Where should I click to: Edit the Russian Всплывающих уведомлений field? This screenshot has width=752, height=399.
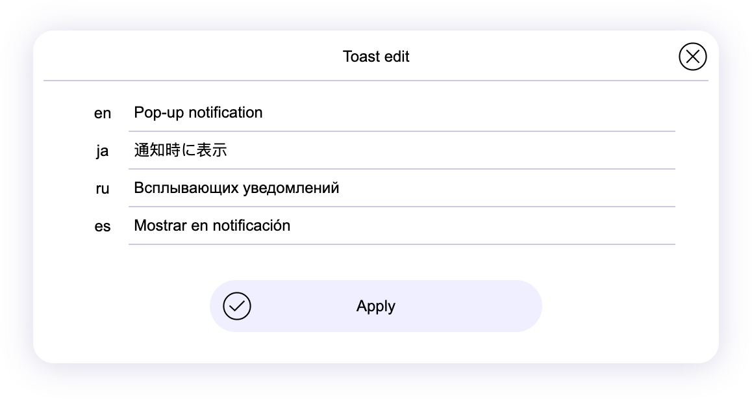[x=401, y=188]
